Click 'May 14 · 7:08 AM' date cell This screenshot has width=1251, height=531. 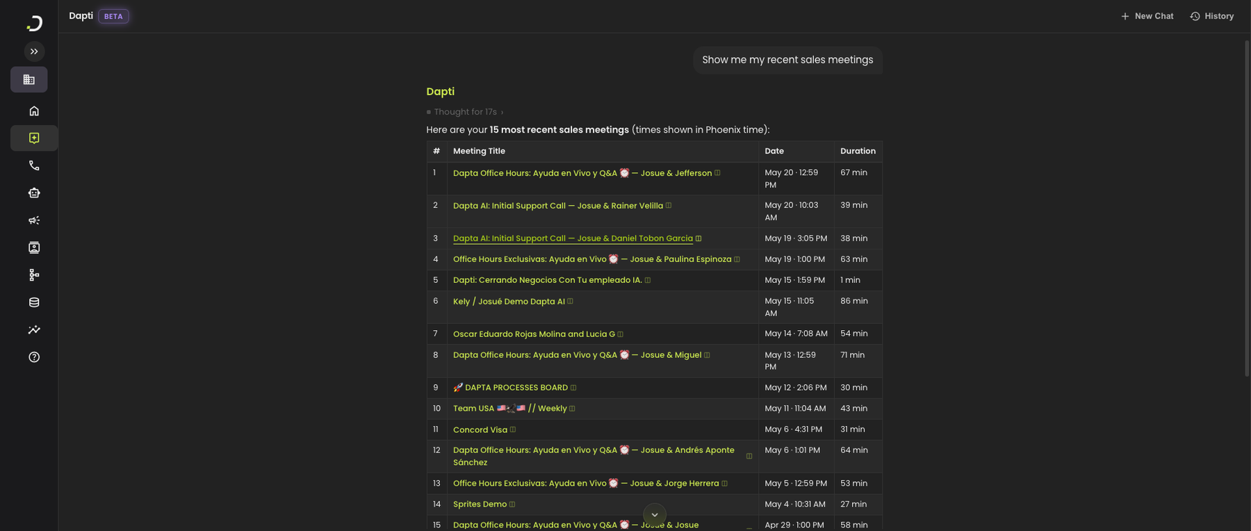(x=796, y=334)
